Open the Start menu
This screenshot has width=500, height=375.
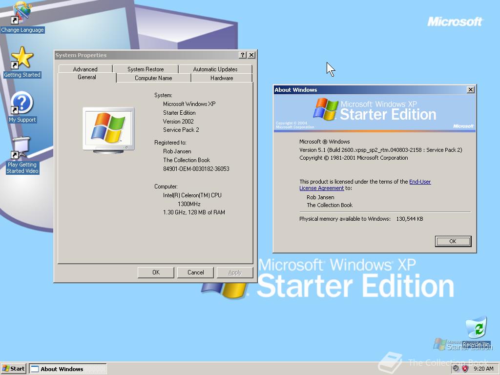tap(13, 369)
